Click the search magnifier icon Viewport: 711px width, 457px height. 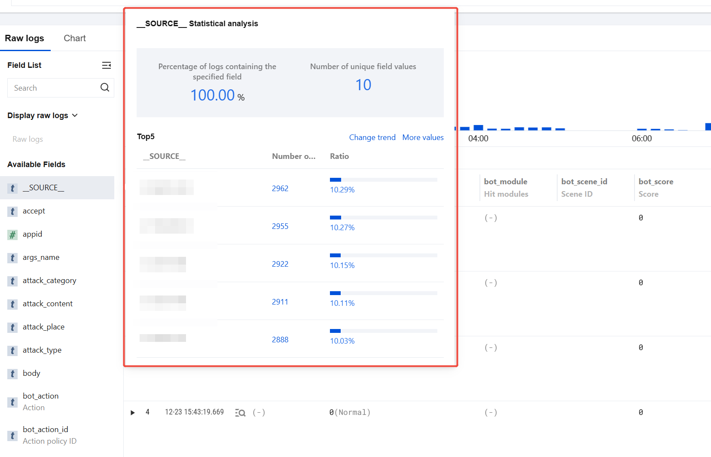point(105,88)
